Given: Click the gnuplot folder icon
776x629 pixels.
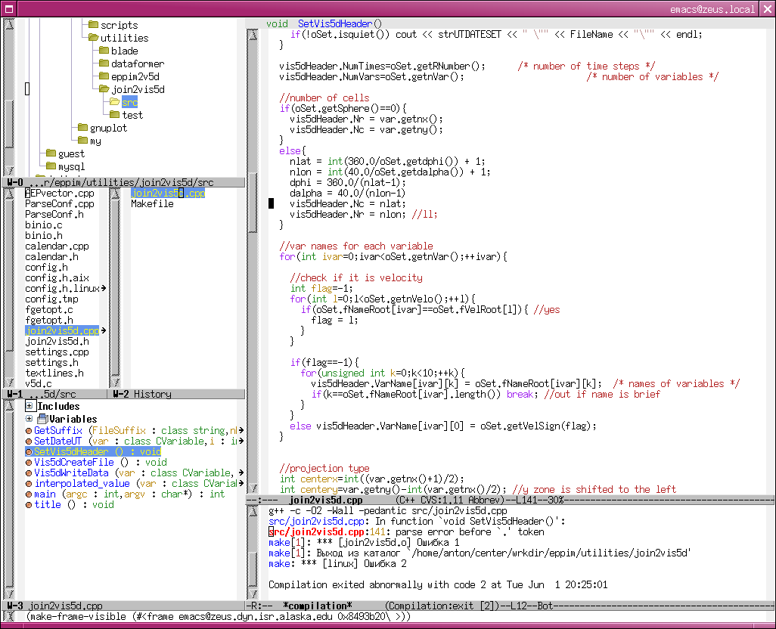Looking at the screenshot, I should click(x=82, y=128).
